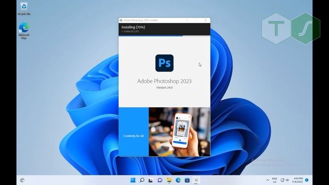
Task: Open the Windows Start menu
Action: 133,180
